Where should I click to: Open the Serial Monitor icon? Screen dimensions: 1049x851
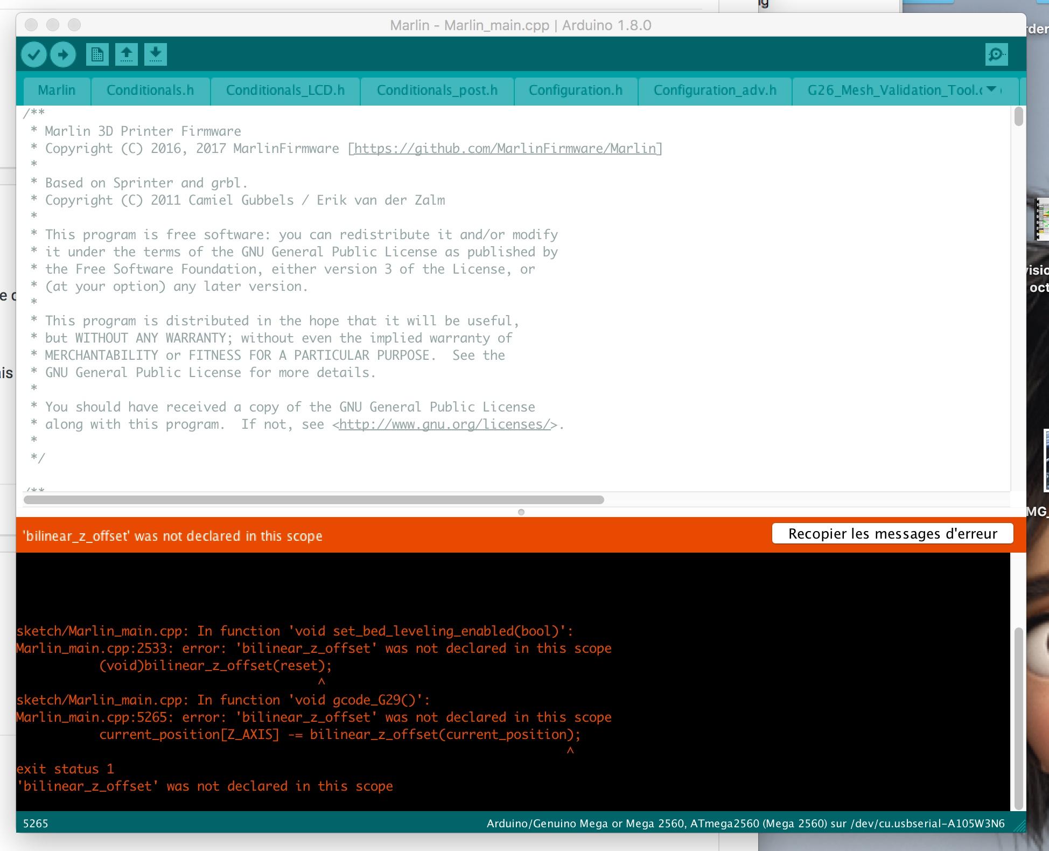click(996, 54)
